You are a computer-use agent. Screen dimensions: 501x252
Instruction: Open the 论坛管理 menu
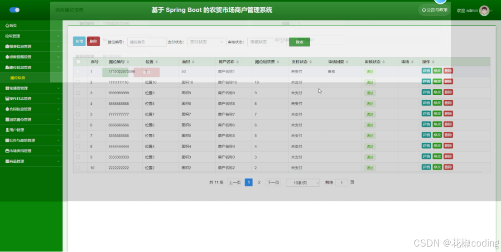click(x=31, y=36)
